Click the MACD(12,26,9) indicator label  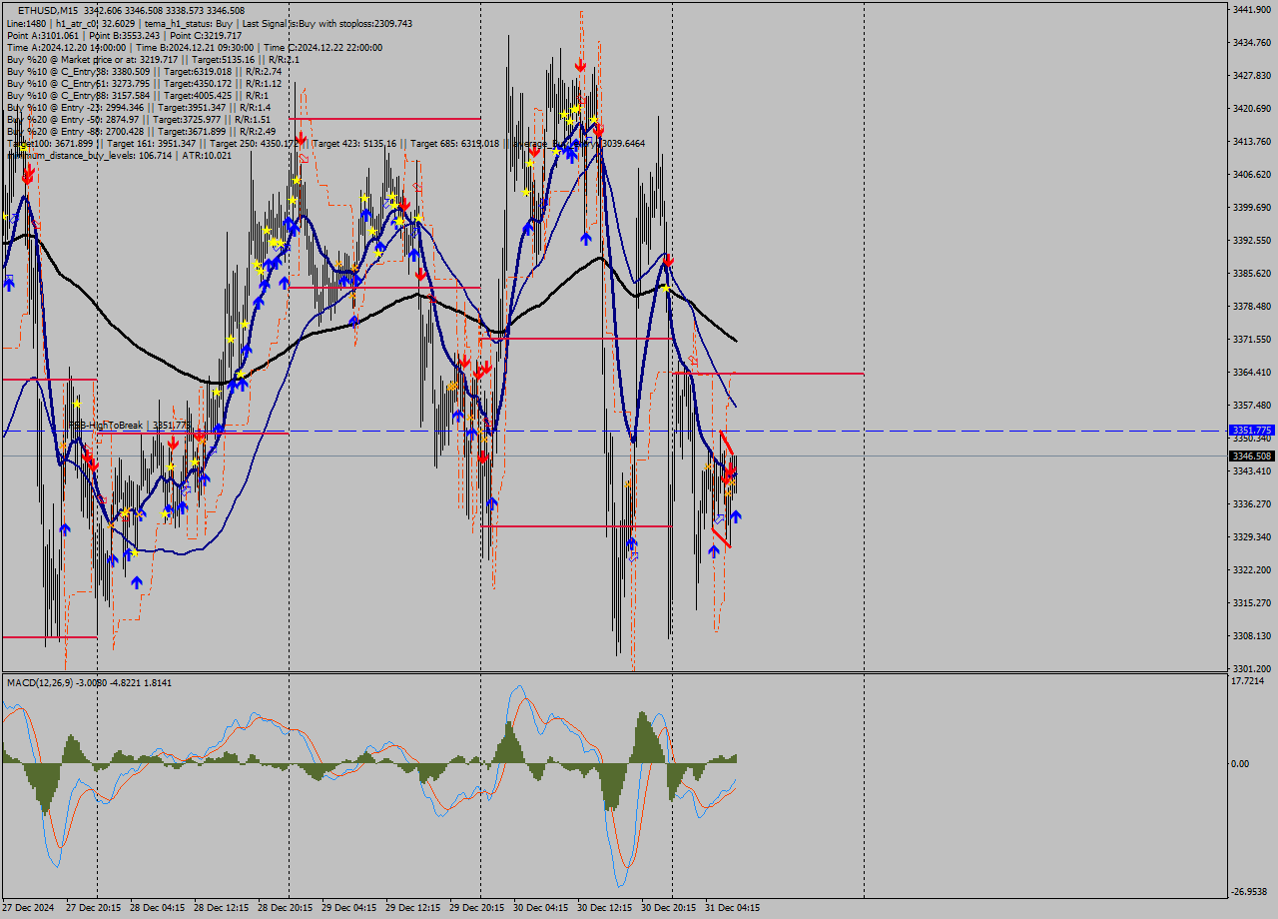pyautogui.click(x=89, y=682)
